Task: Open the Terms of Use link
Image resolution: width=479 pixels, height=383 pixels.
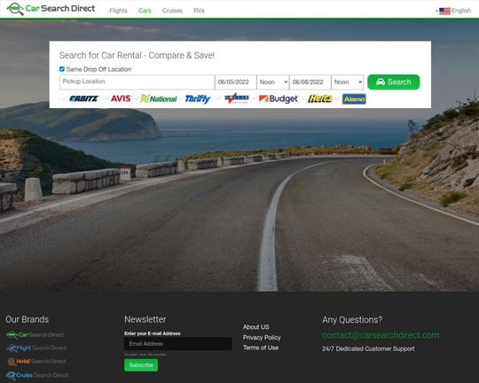Action: pos(261,348)
